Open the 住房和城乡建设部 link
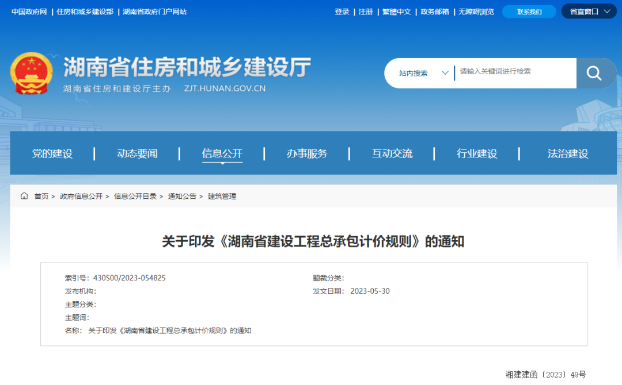 coord(85,11)
